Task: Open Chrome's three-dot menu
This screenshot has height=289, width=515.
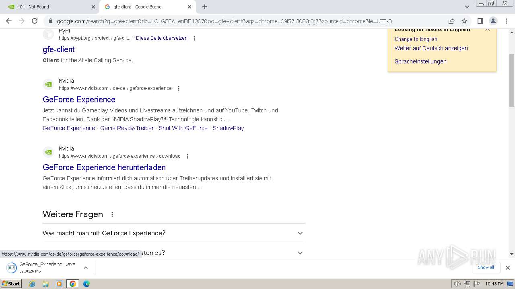Action: [x=506, y=21]
